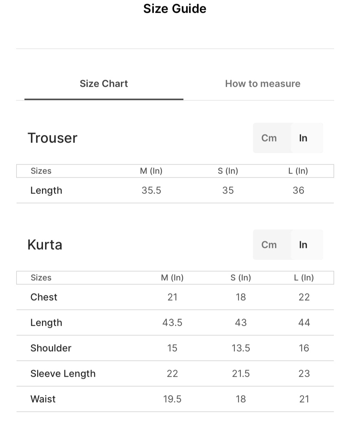Click the Kurta section title
Image resolution: width=350 pixels, height=437 pixels.
coord(45,245)
